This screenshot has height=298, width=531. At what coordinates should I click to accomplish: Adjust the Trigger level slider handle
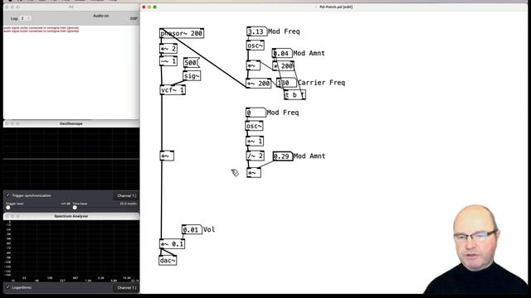coord(8,208)
